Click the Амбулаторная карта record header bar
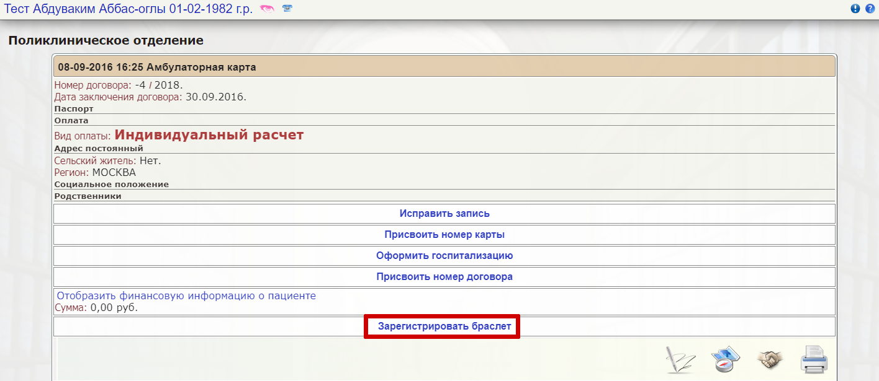The width and height of the screenshot is (879, 381). click(444, 66)
